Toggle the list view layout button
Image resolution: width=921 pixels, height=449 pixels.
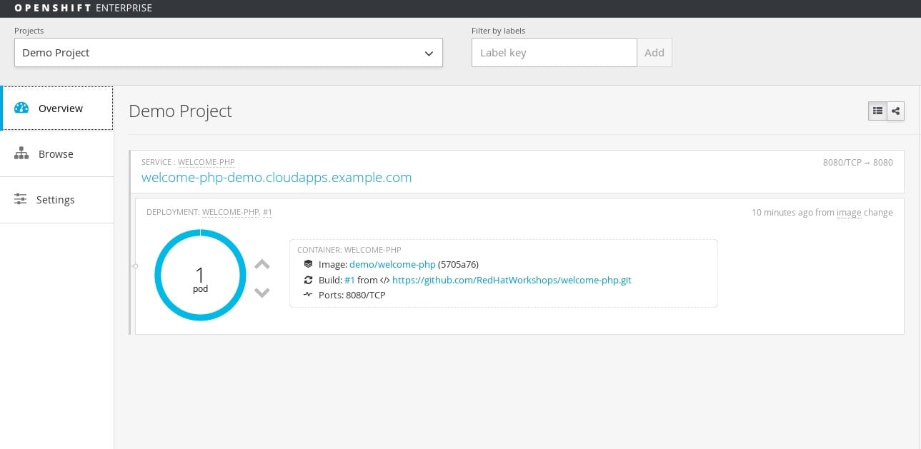tap(877, 111)
